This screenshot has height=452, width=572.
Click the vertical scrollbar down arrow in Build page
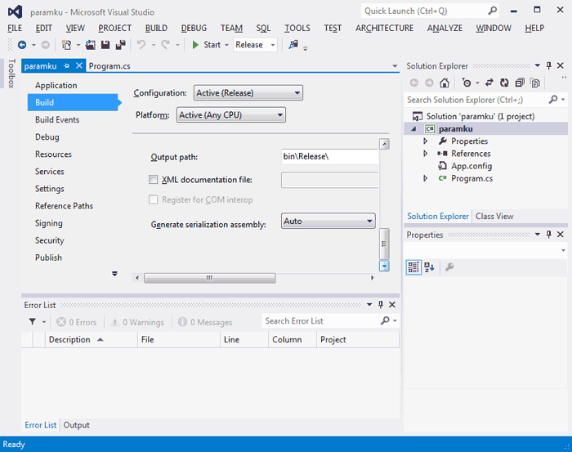point(384,266)
